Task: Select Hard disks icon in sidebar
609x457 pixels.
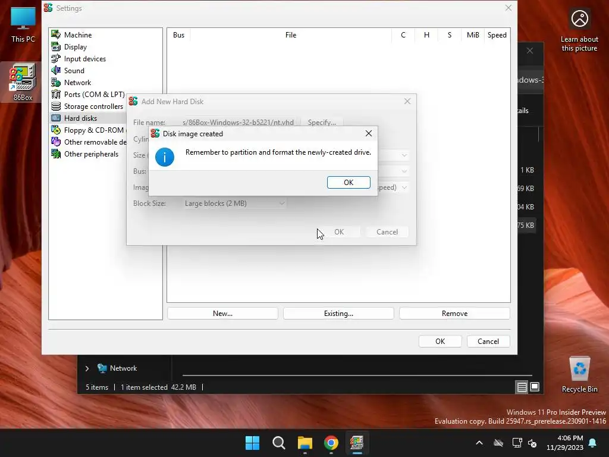Action: coord(56,118)
